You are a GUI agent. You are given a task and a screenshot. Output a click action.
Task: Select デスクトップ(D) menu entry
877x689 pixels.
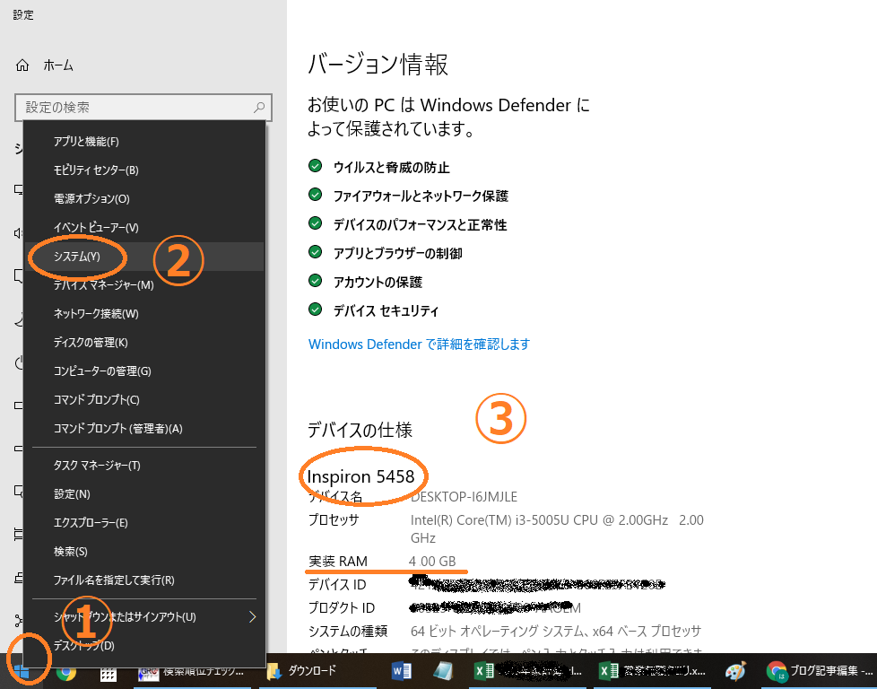[144, 645]
